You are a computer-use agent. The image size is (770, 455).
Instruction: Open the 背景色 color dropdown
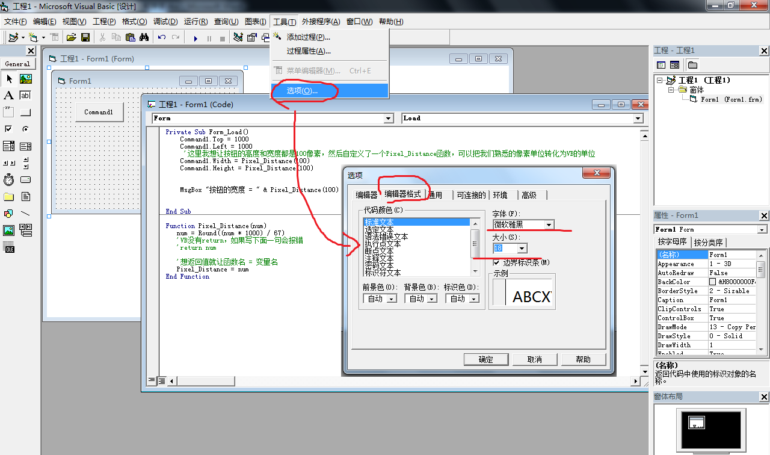point(433,299)
